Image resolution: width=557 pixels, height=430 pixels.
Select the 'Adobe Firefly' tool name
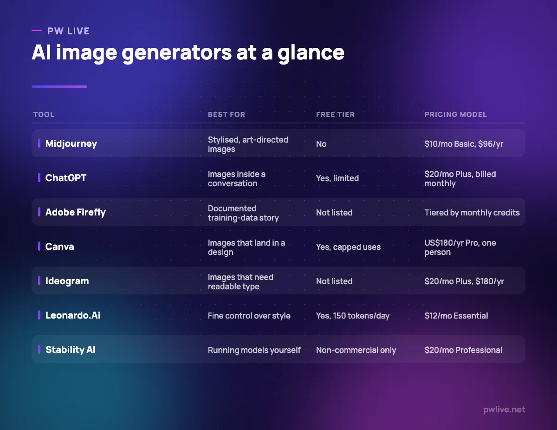pos(76,212)
